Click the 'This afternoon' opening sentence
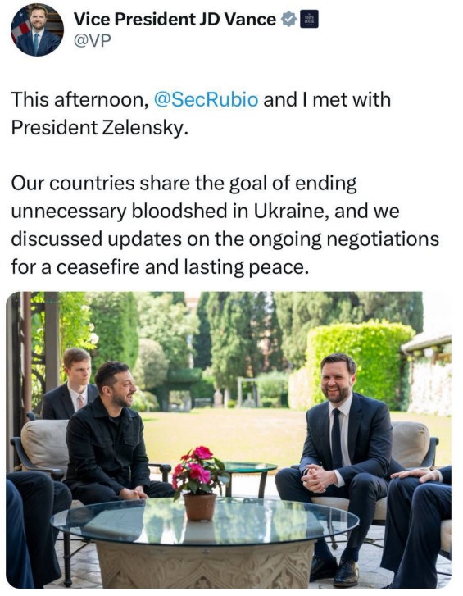Screen dimensions: 463x596 (x=201, y=99)
